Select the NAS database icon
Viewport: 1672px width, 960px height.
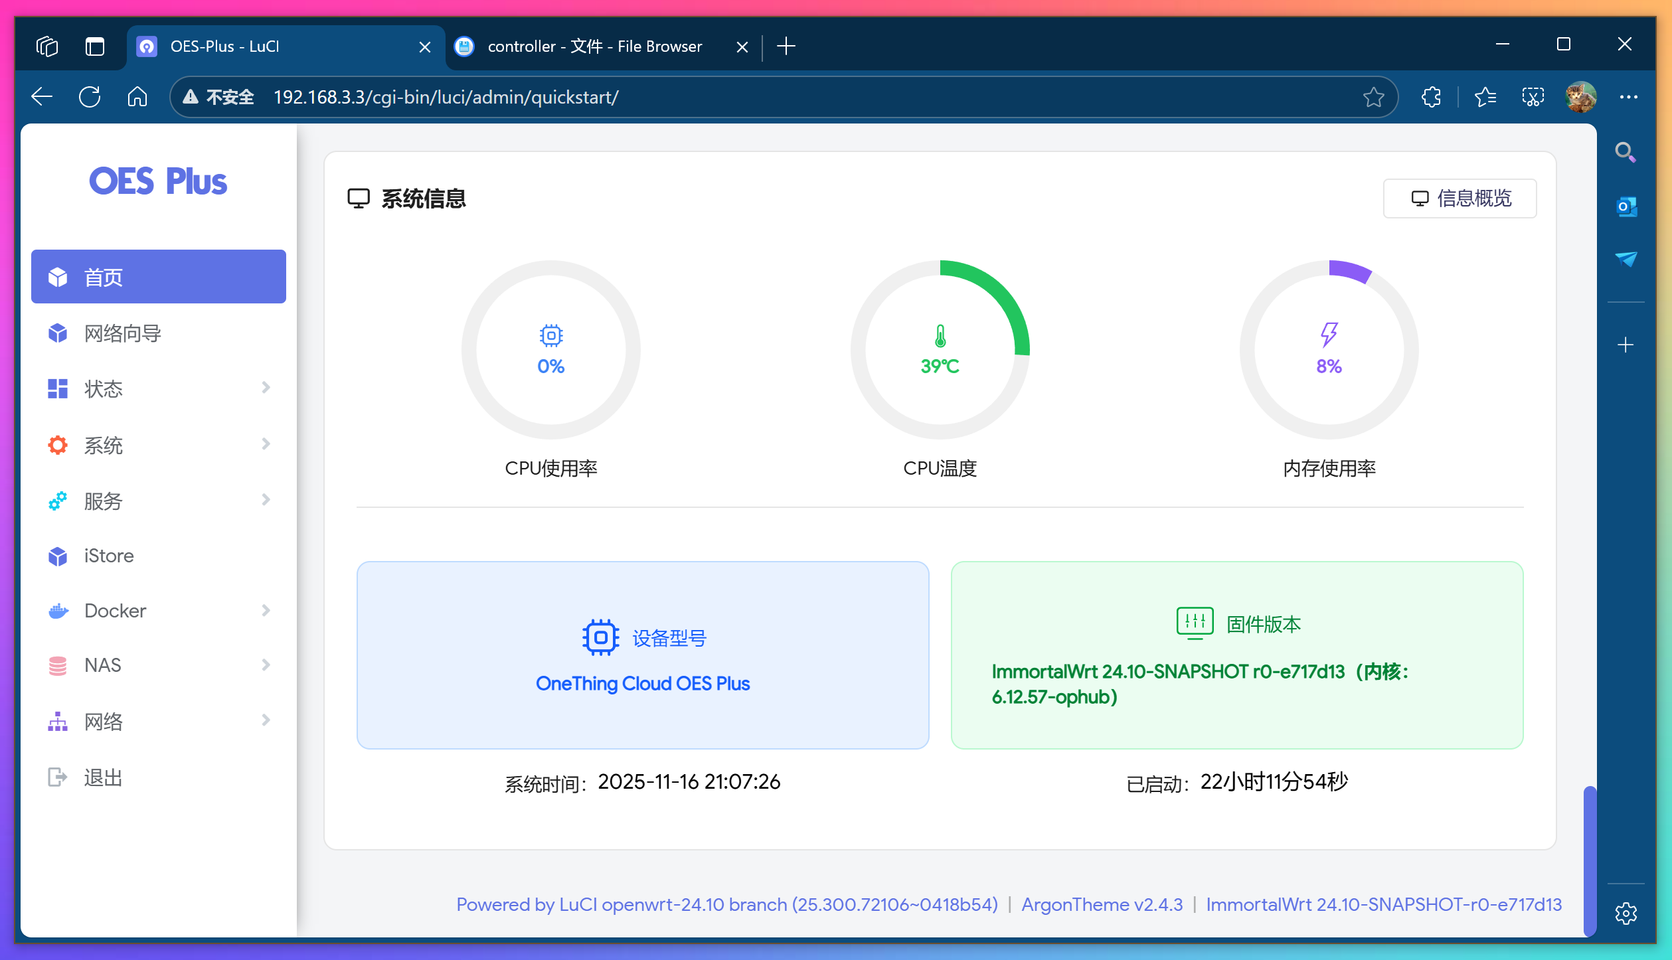[58, 665]
